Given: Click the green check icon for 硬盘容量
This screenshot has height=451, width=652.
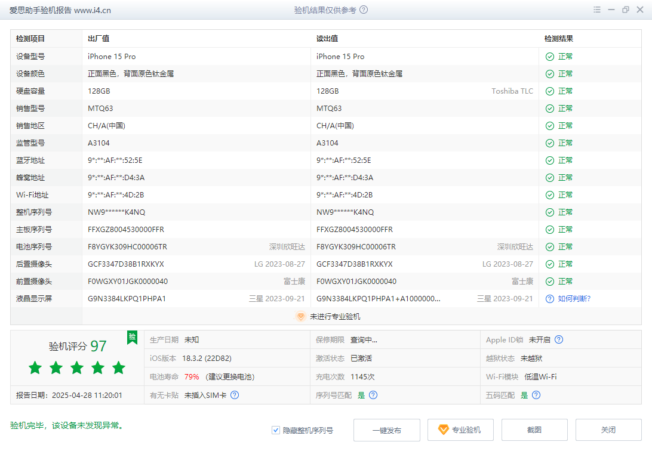Looking at the screenshot, I should tap(550, 91).
